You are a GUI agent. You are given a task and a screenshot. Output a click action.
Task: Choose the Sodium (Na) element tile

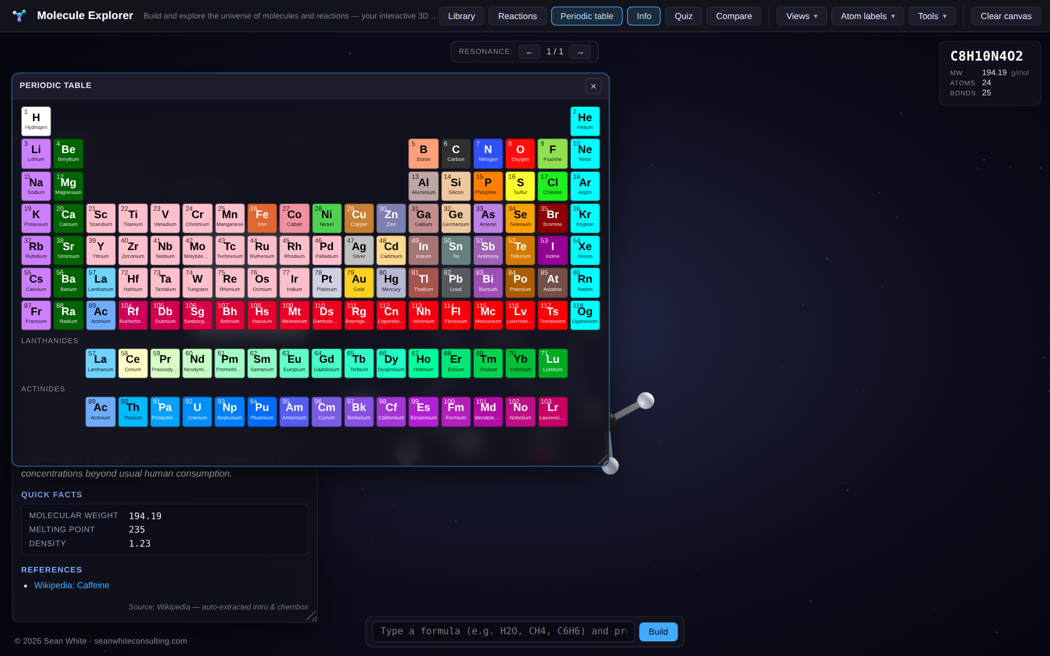tap(36, 187)
